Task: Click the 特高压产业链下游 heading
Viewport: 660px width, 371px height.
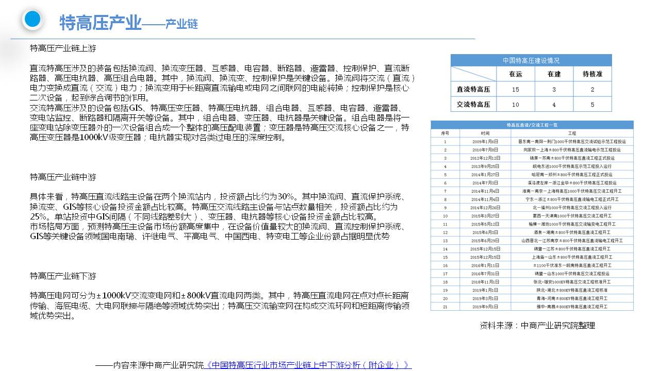Action: point(63,276)
